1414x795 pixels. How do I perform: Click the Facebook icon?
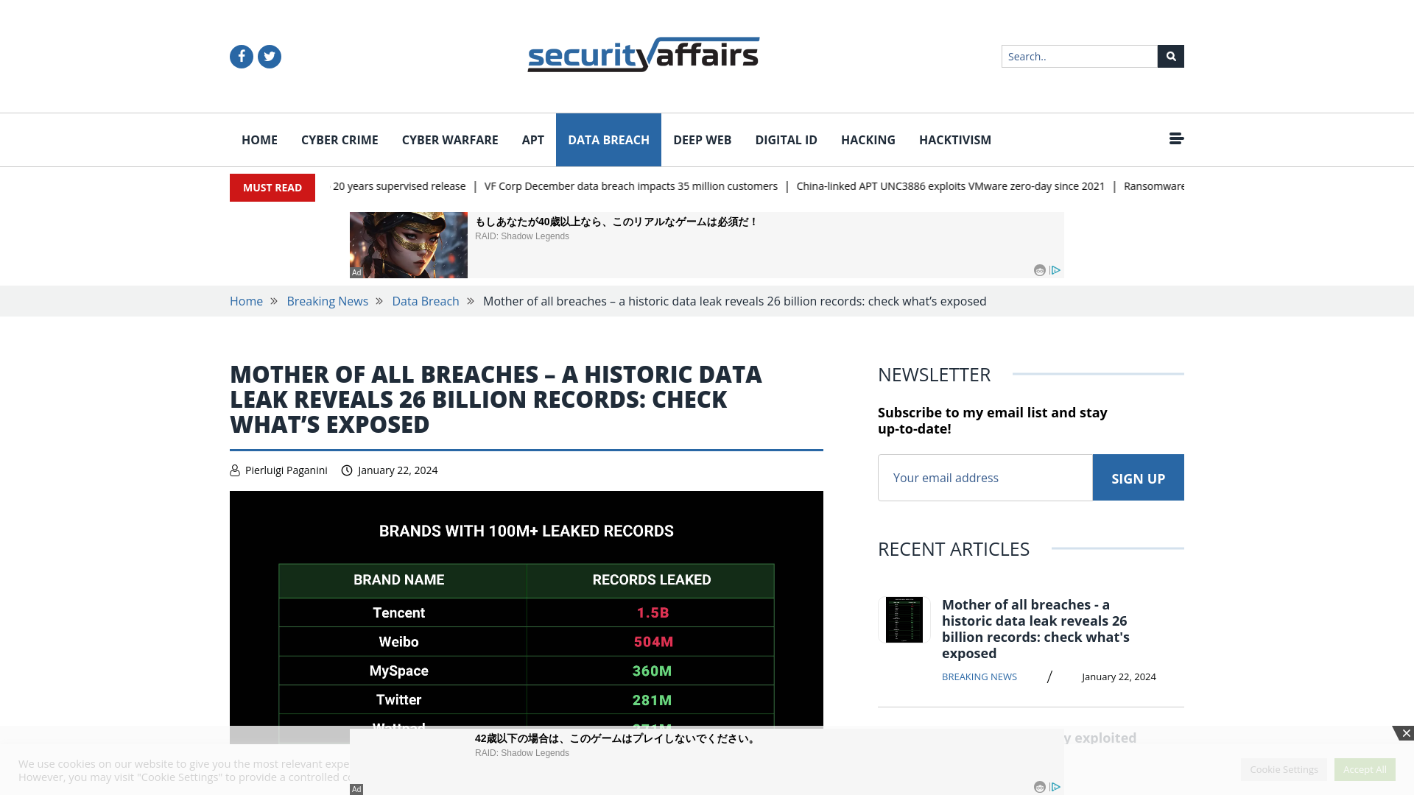(241, 56)
